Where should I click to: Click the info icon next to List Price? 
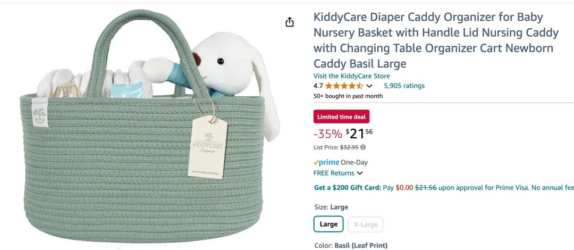pyautogui.click(x=363, y=147)
